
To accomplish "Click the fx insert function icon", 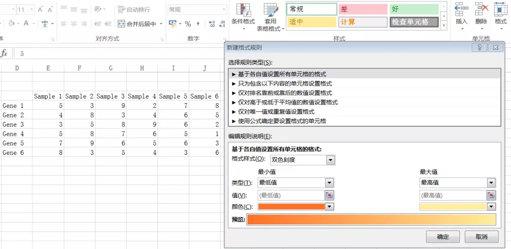I will [x=4, y=53].
